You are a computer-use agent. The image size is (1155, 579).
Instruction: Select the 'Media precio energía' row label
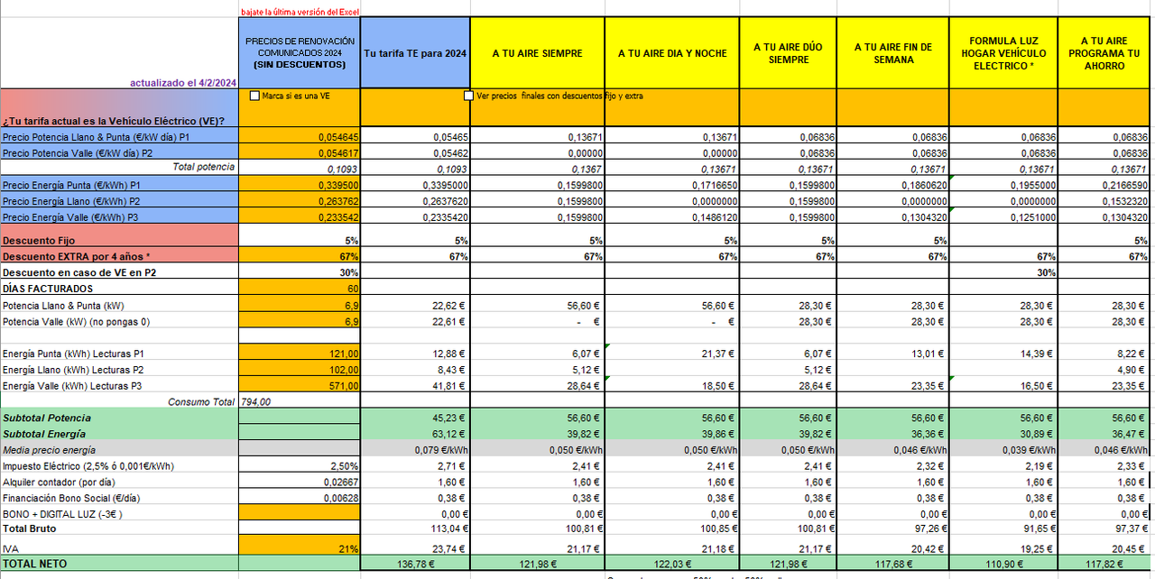click(47, 449)
